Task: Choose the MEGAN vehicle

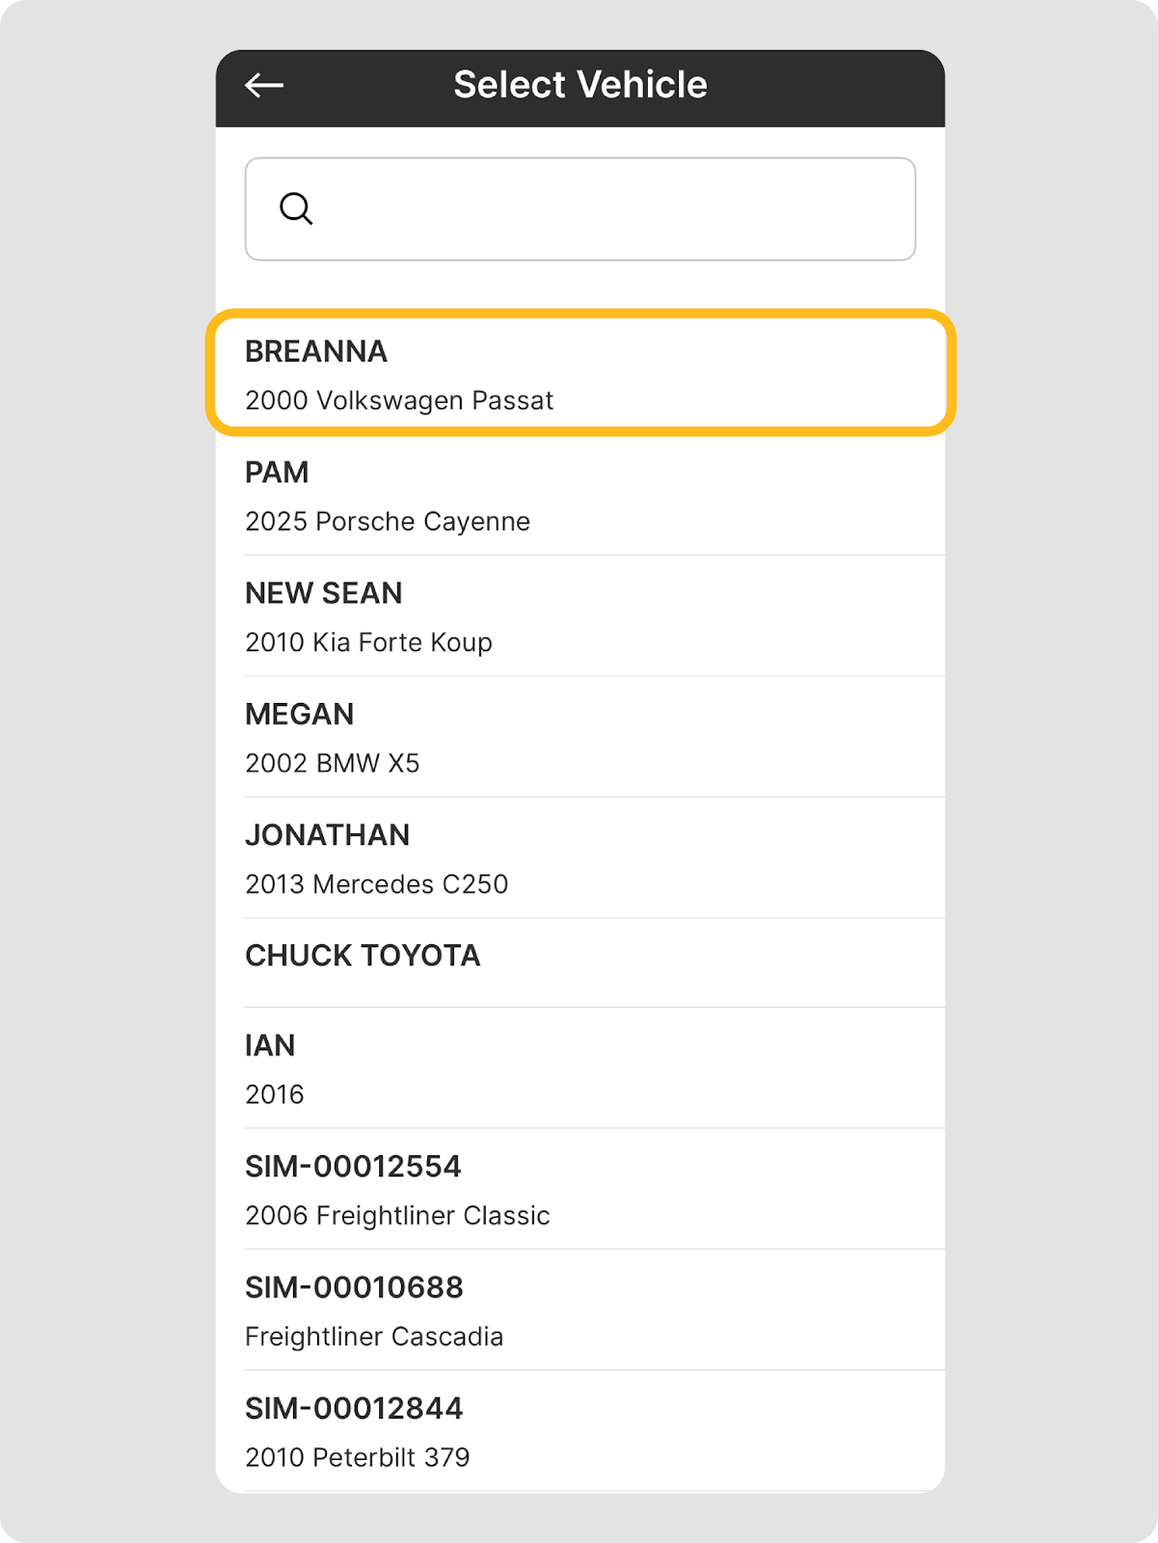Action: tap(300, 714)
